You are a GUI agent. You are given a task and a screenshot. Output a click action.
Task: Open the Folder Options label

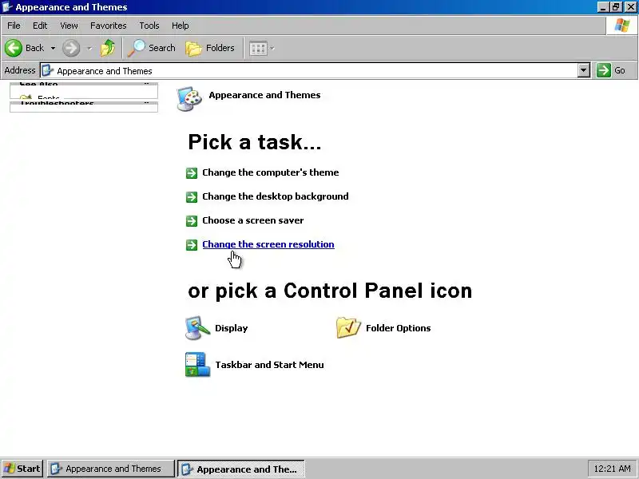[398, 328]
